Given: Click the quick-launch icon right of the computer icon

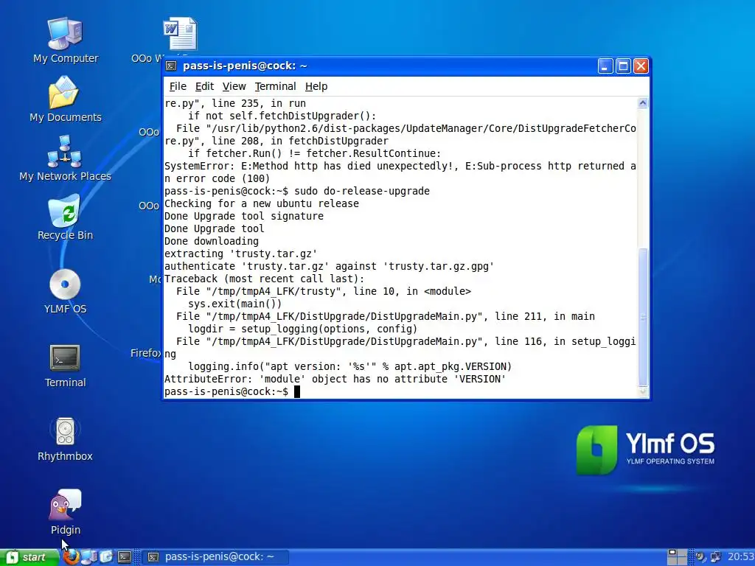Looking at the screenshot, I should (x=106, y=557).
